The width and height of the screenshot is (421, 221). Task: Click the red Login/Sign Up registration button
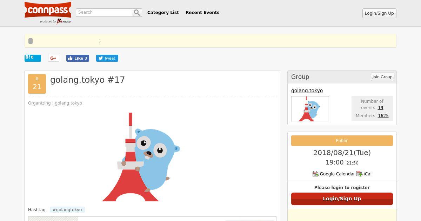pos(342,199)
